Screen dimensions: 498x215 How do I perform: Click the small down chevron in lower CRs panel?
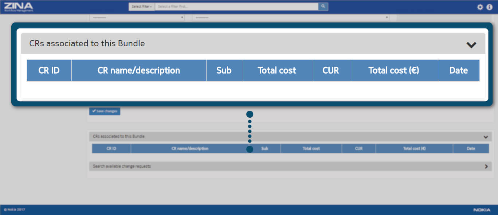pyautogui.click(x=485, y=137)
